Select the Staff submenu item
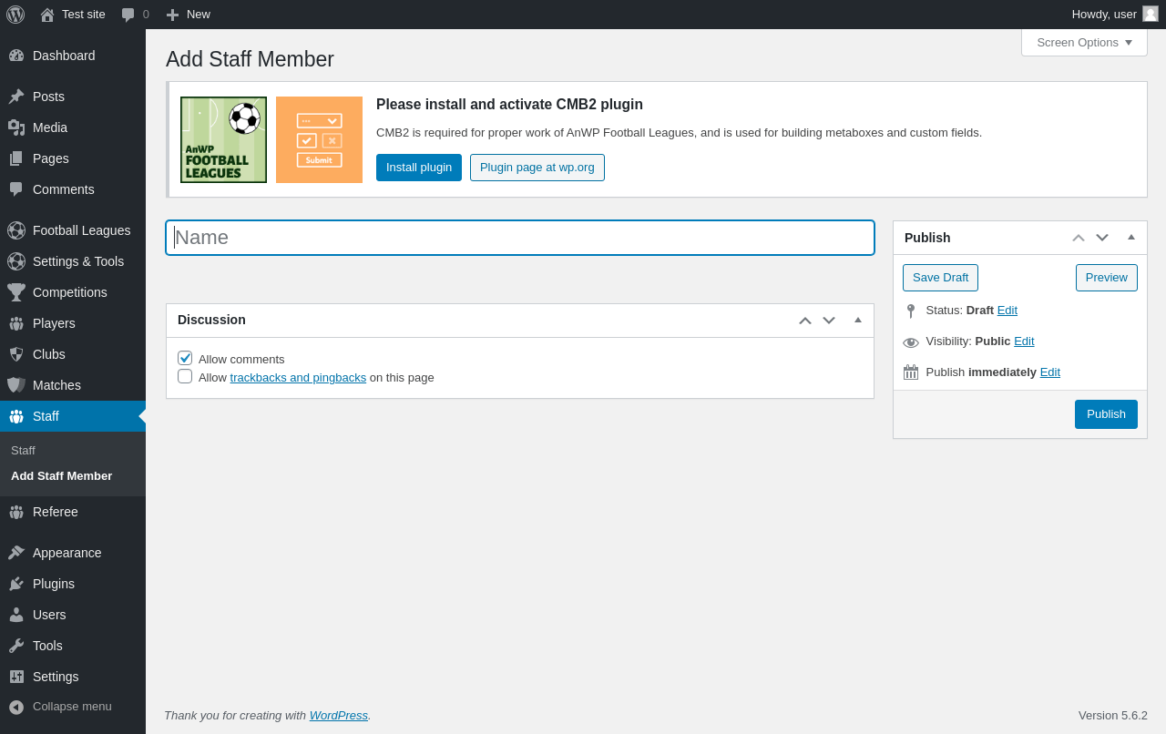1166x734 pixels. [23, 450]
